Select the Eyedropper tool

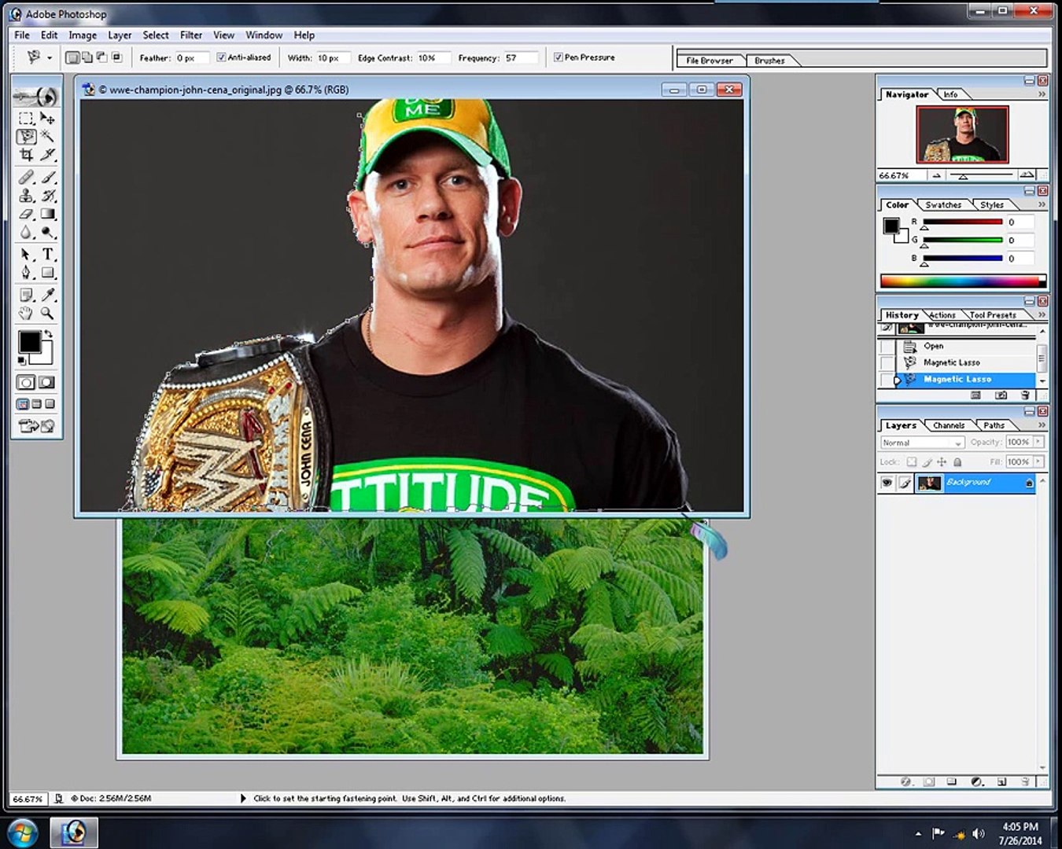tap(47, 296)
